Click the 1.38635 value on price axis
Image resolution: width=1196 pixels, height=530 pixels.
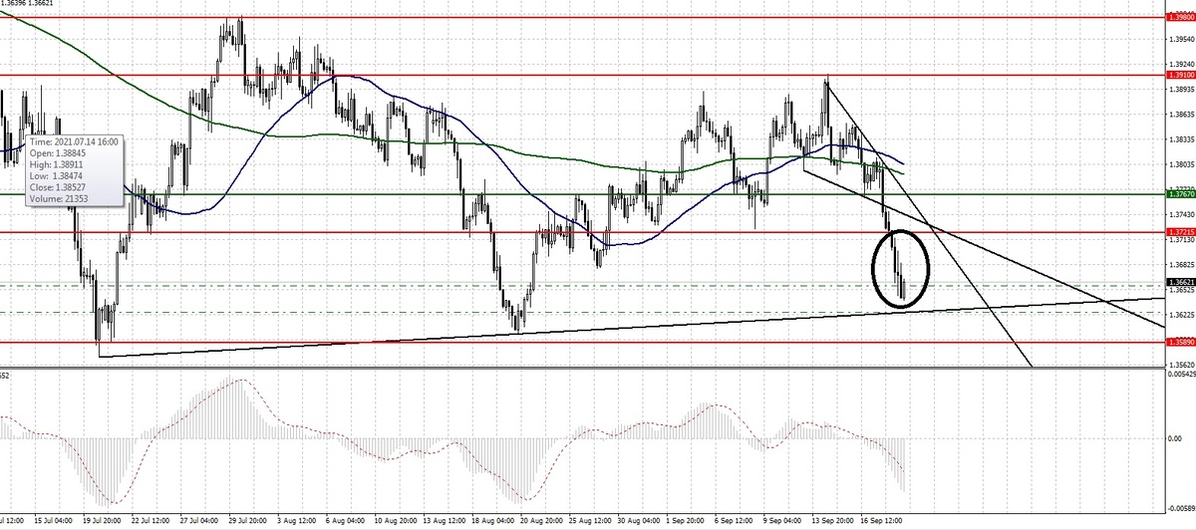pyautogui.click(x=1180, y=115)
